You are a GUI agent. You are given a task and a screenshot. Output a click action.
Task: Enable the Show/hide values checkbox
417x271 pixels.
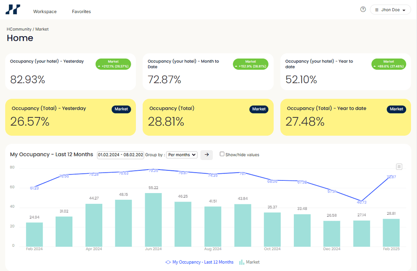click(x=222, y=154)
